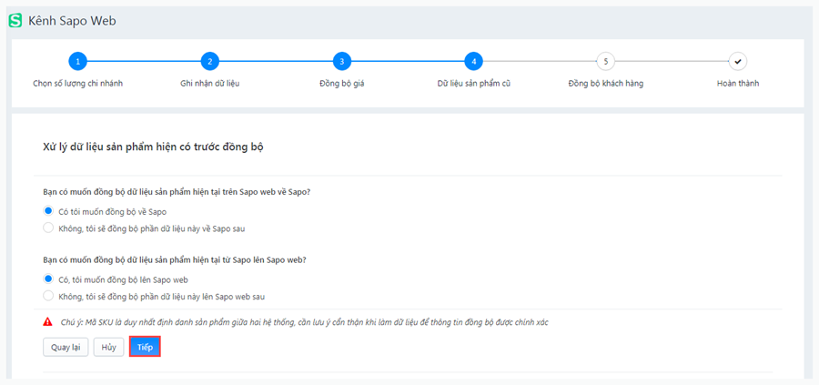Click the blue Tiếp button

coord(145,348)
